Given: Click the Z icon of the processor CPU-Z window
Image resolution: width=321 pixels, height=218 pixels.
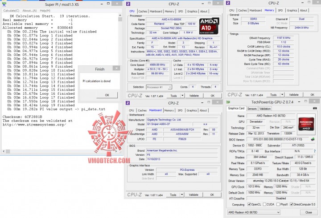Looking at the screenshot, I should 128,4.
